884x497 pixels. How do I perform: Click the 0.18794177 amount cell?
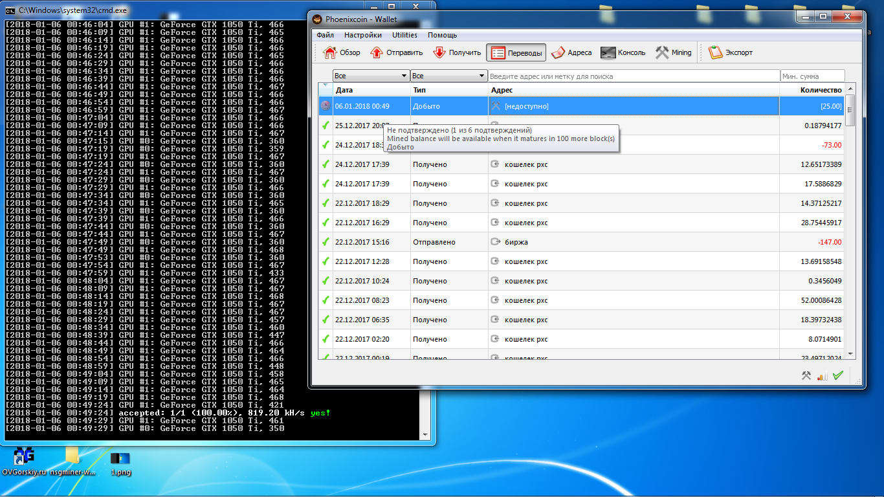(x=812, y=126)
